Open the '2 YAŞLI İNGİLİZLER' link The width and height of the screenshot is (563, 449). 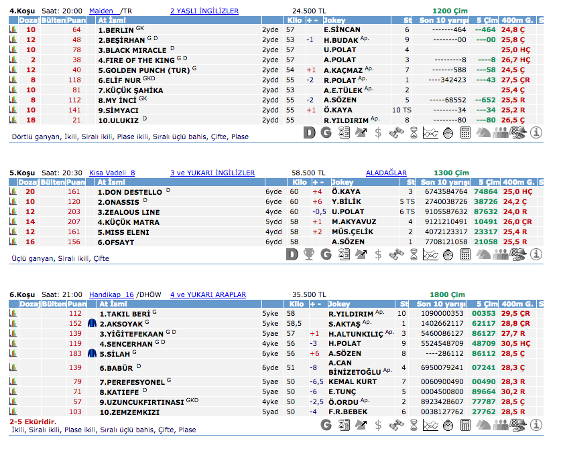(204, 11)
